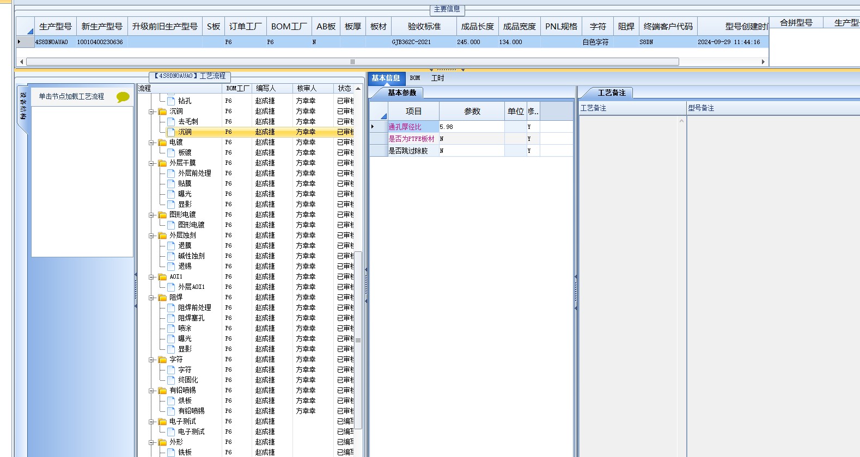Click the 工艺流程 panel tab
860x457 pixels.
click(x=190, y=76)
